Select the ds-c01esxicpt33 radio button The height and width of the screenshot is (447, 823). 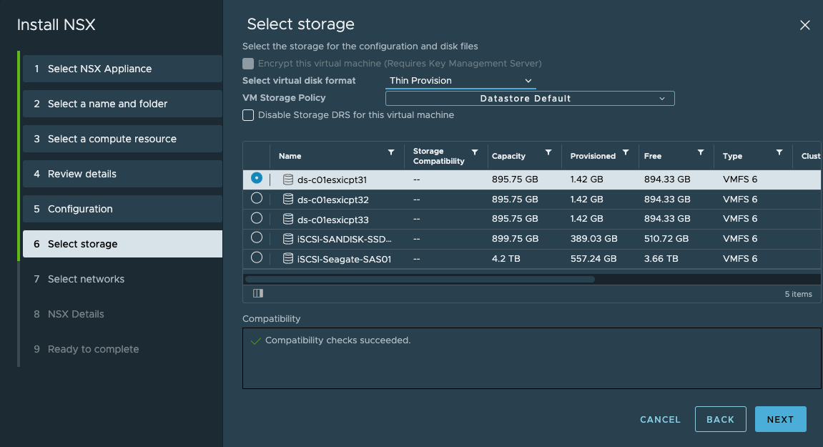(256, 218)
